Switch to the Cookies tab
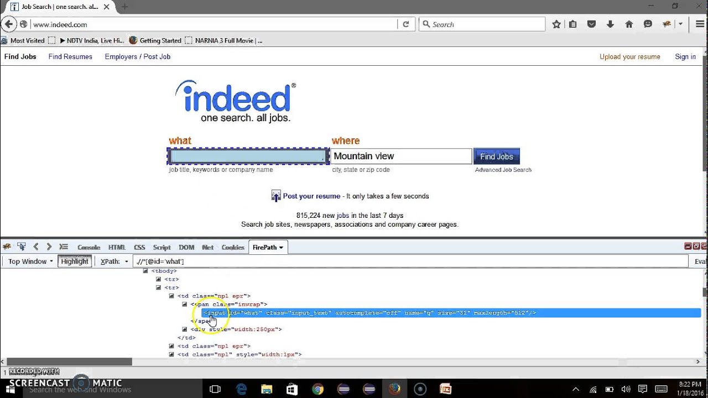708x398 pixels. tap(233, 247)
